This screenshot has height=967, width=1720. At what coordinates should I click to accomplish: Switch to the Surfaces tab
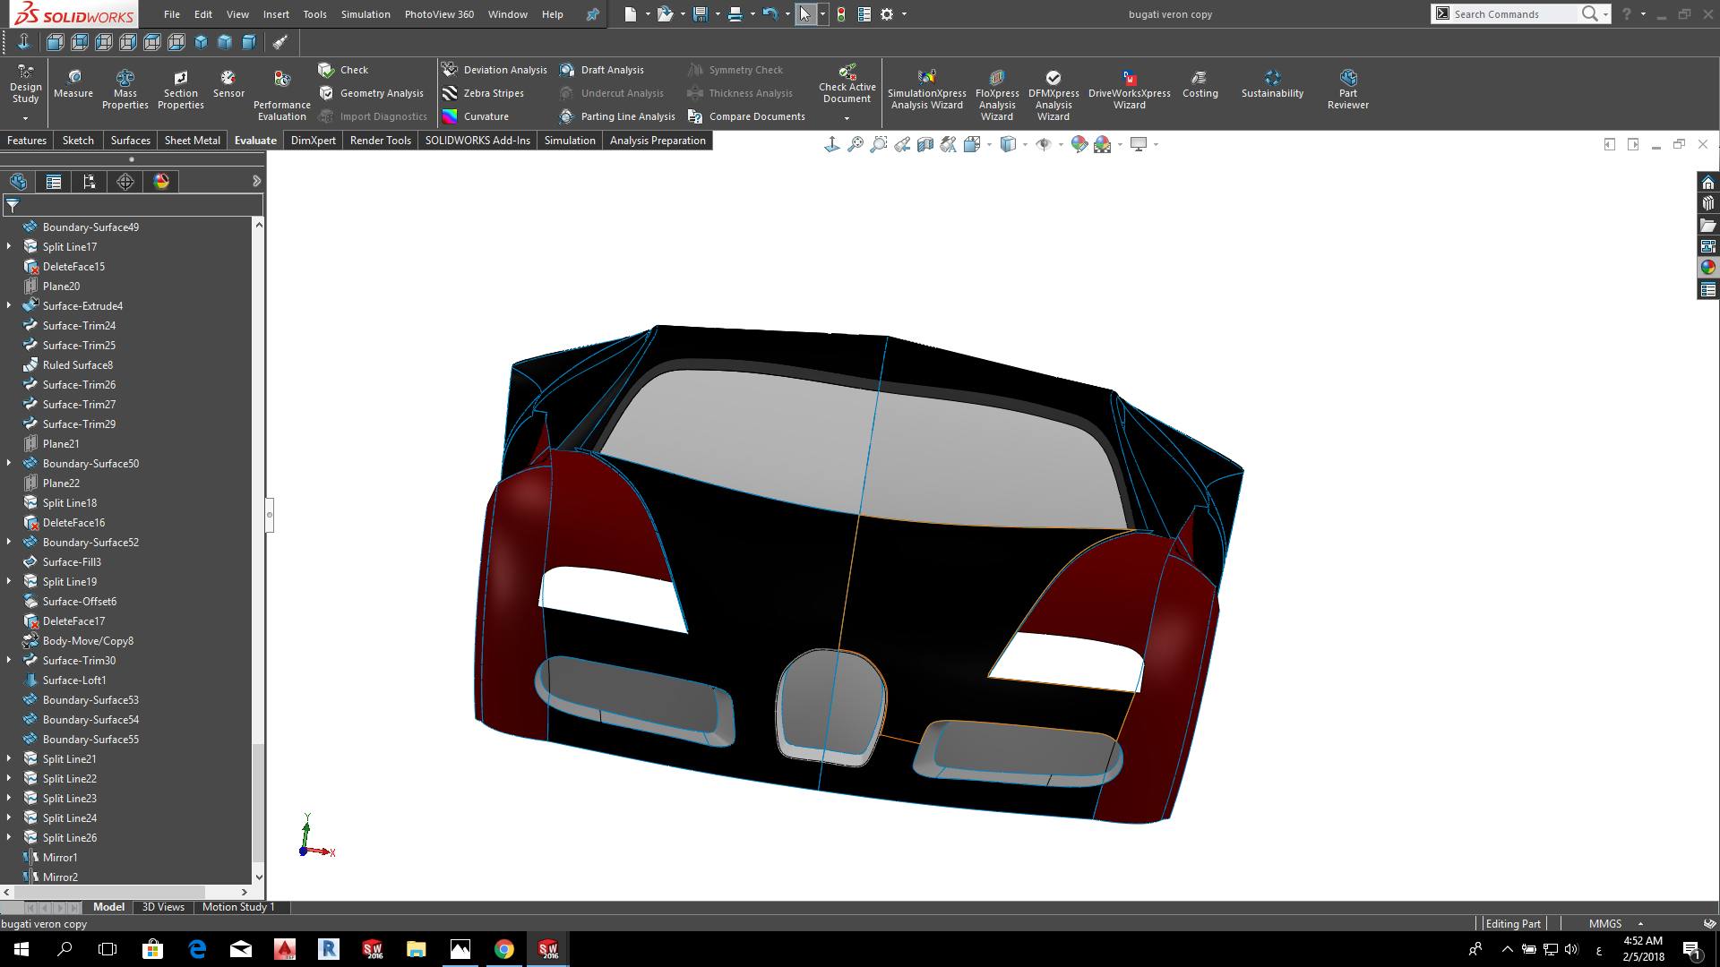click(130, 141)
